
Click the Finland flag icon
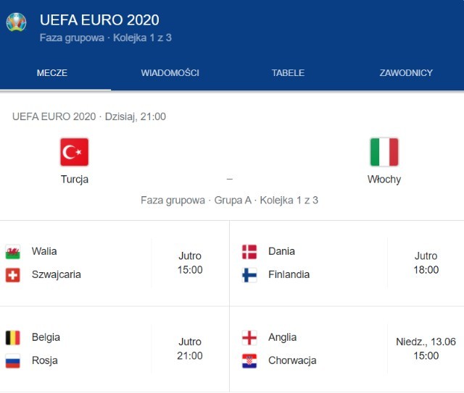pyautogui.click(x=249, y=275)
